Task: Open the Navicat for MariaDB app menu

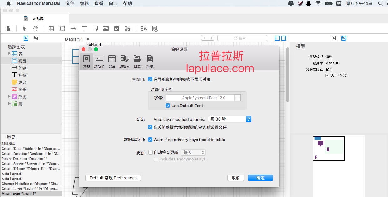Action: click(x=38, y=3)
